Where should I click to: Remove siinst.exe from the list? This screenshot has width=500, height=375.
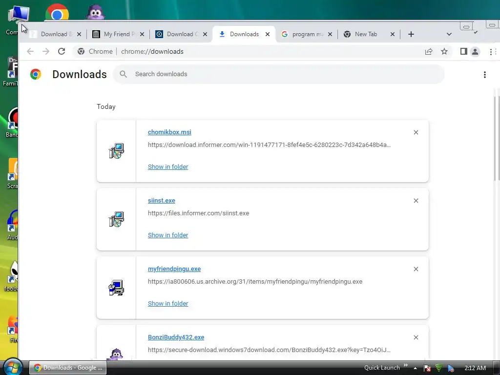coord(416,201)
